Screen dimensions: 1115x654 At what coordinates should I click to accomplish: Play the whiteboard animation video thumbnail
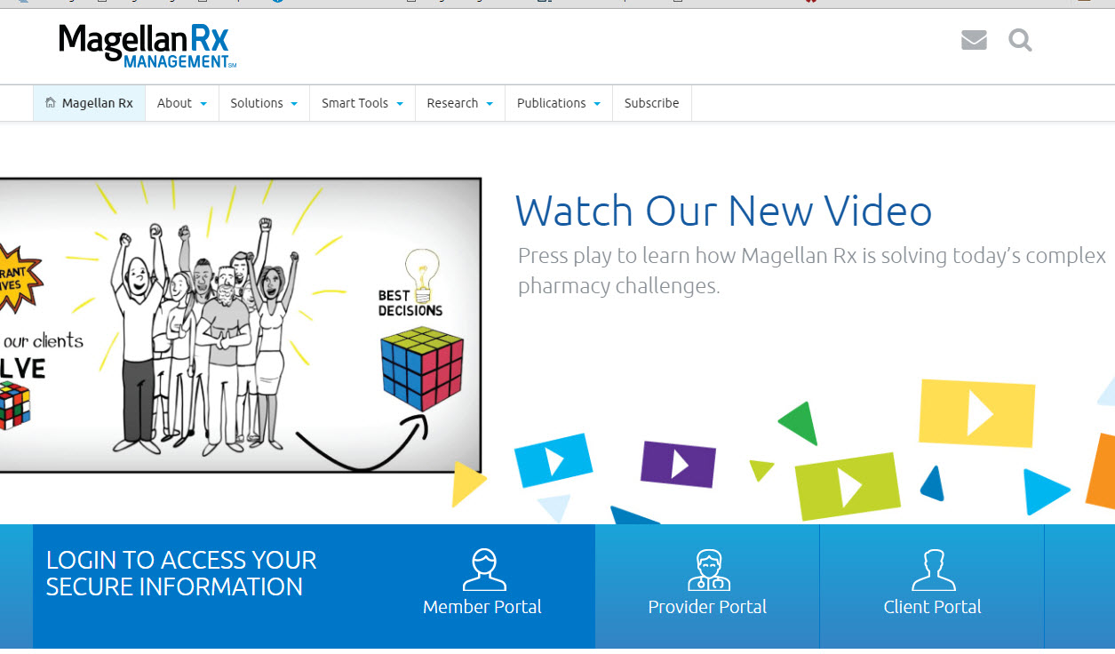[x=240, y=325]
